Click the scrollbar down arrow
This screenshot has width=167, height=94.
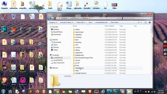[151, 73]
